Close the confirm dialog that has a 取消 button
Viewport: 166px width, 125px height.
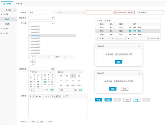(140, 73)
